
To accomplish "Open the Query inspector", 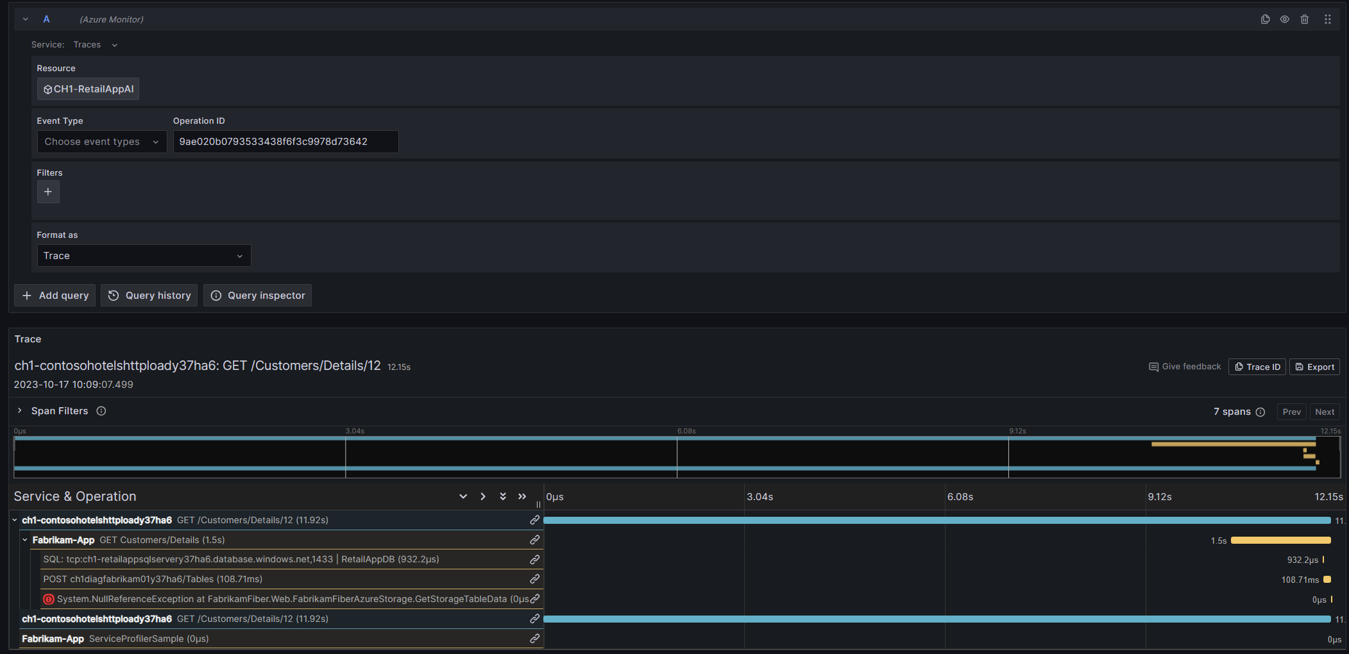I will point(257,296).
